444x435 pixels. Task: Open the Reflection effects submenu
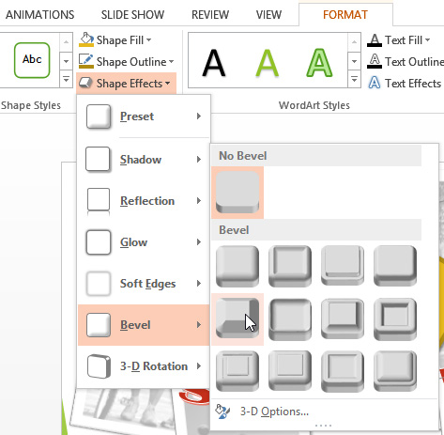point(144,201)
